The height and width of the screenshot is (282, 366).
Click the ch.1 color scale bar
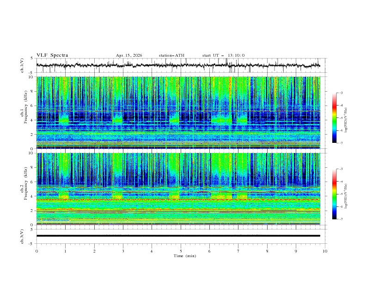coord(334,118)
